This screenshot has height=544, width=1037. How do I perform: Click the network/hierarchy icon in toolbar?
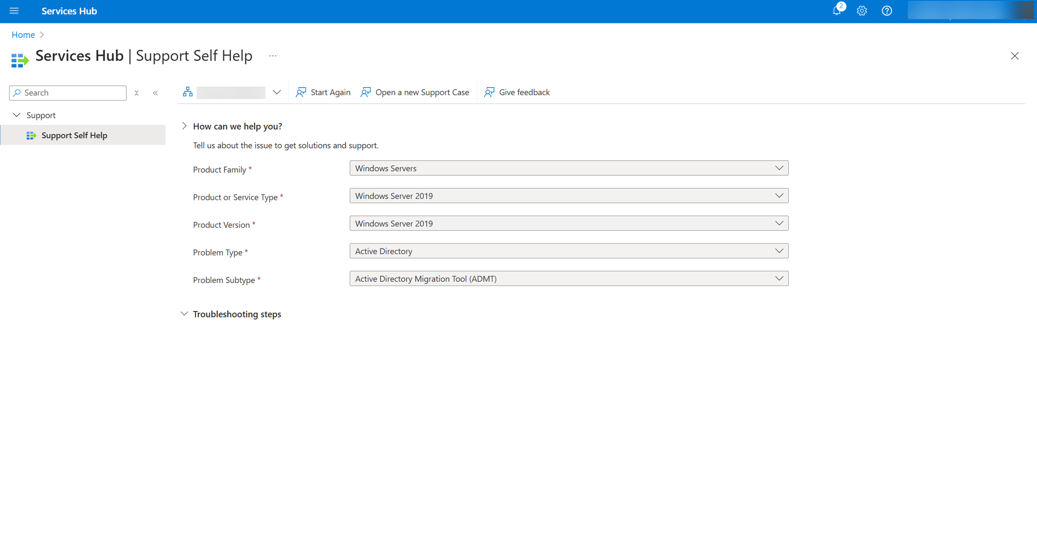click(188, 92)
